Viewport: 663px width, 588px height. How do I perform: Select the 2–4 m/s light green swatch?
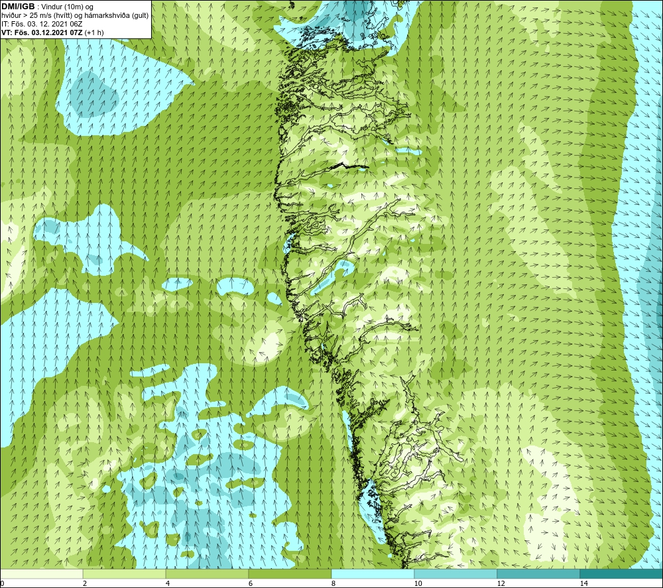coord(125,573)
